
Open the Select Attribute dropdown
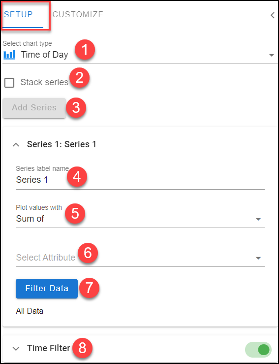pyautogui.click(x=140, y=258)
